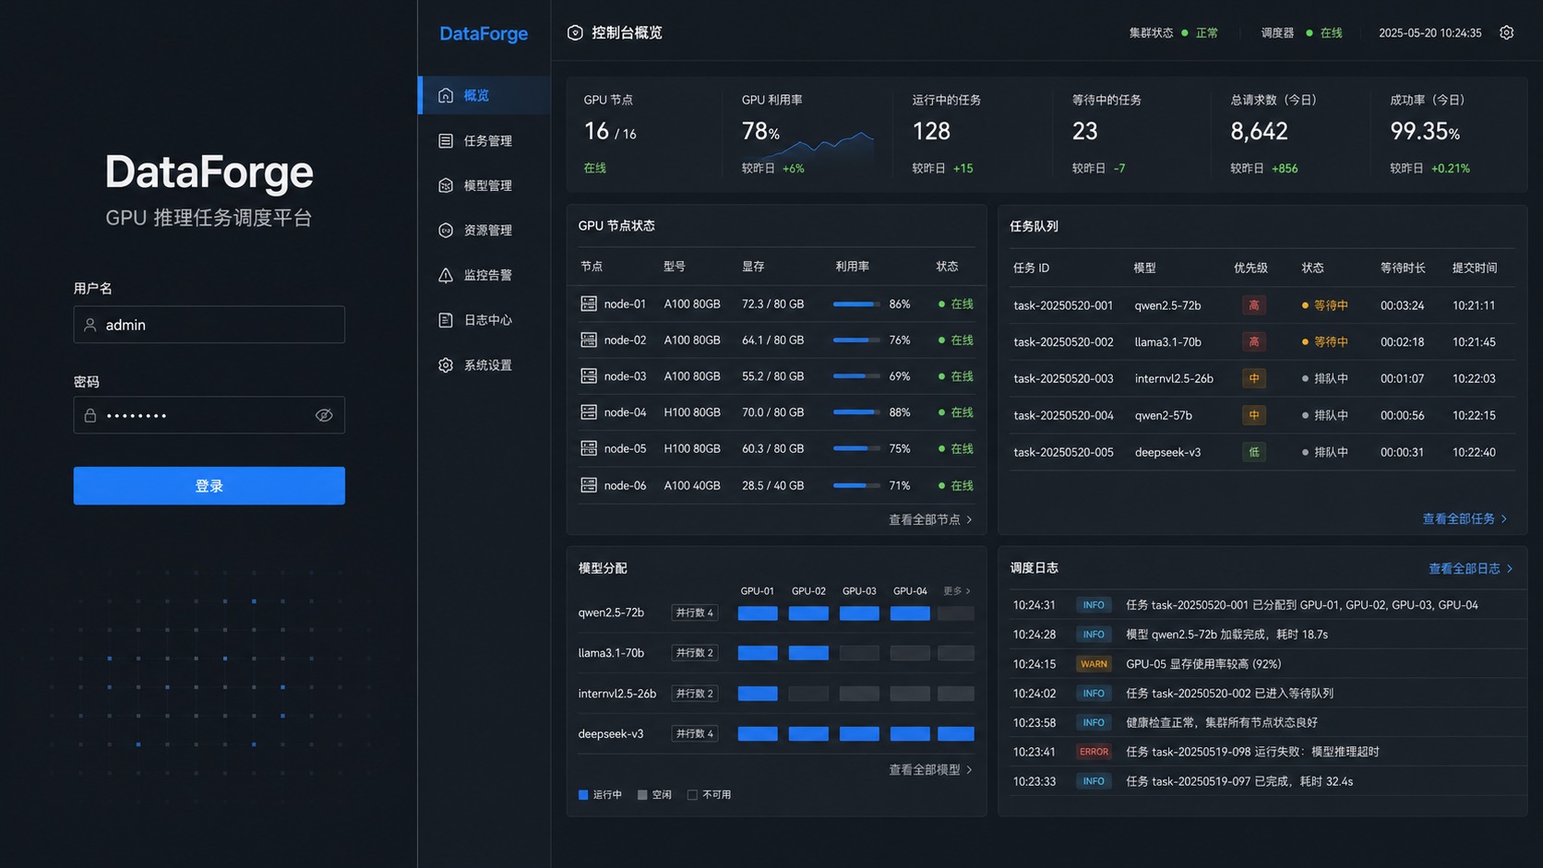
Task: Open 查看全部日志 link
Action: [x=1470, y=568]
